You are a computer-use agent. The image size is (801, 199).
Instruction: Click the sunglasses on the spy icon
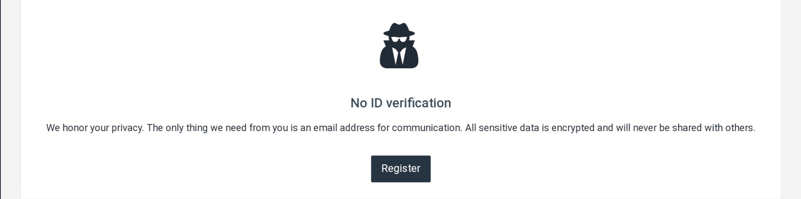click(399, 40)
